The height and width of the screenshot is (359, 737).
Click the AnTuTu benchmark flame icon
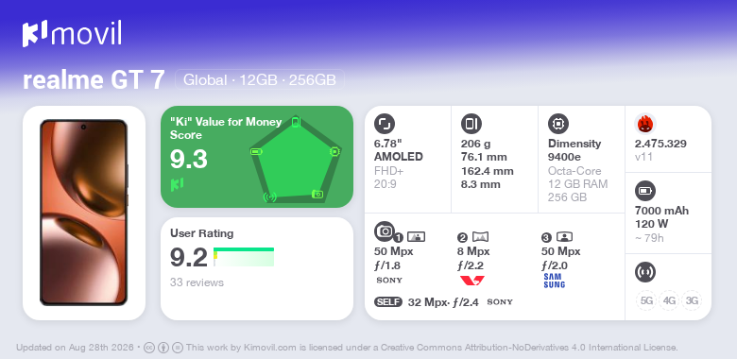tap(645, 124)
